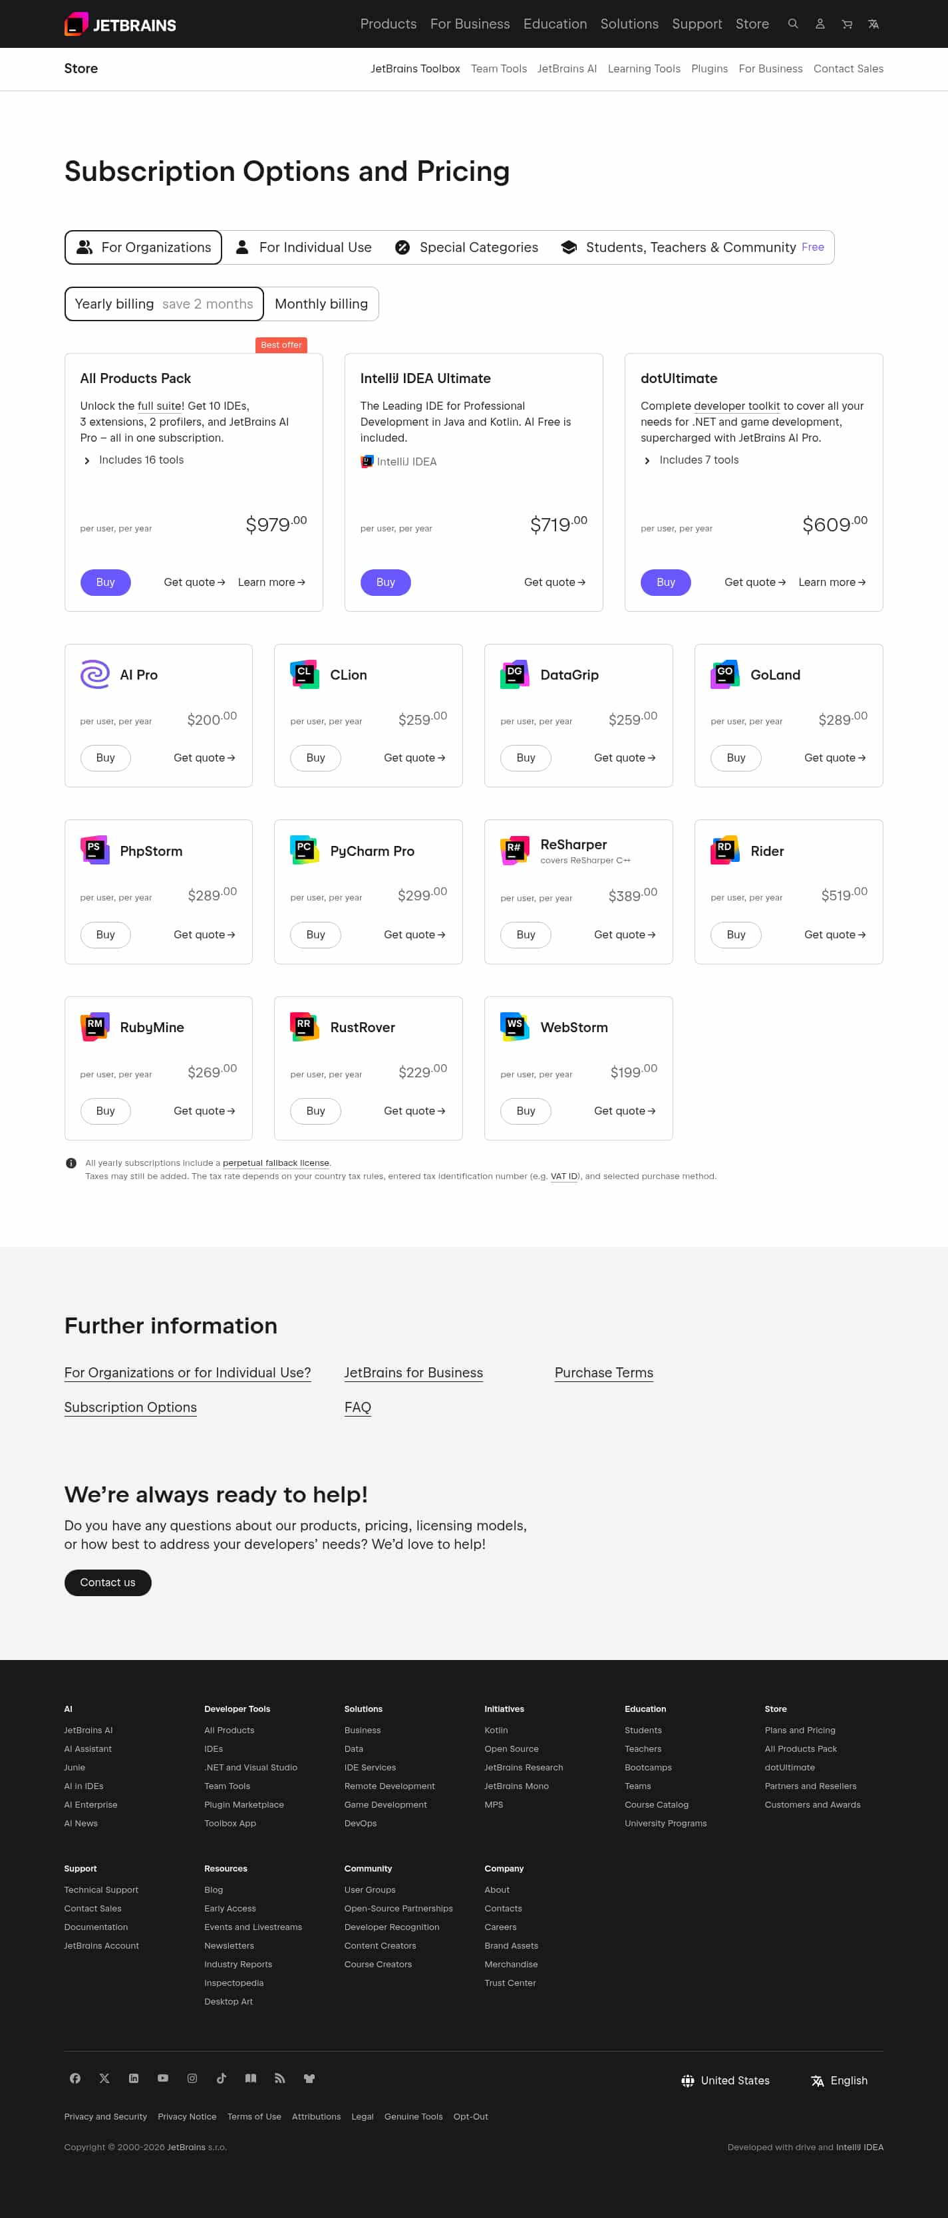Open the user account icon
This screenshot has height=2218, width=948.
click(x=820, y=24)
